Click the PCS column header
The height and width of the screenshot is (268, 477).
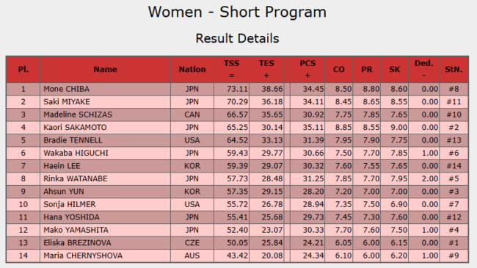click(307, 70)
